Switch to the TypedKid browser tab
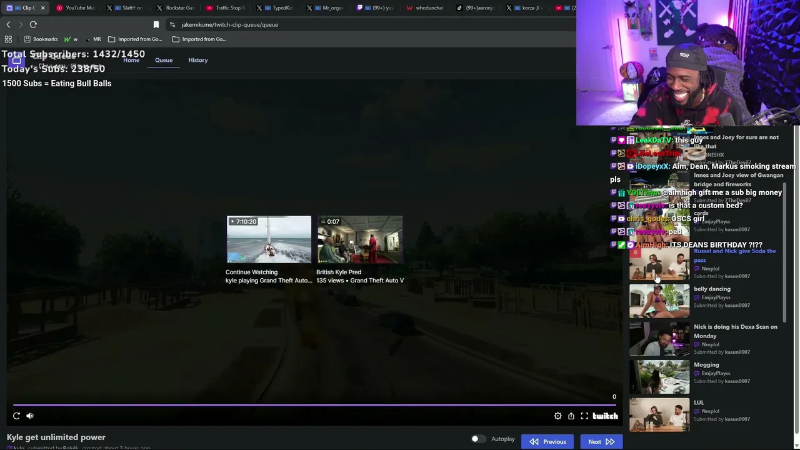 click(276, 8)
